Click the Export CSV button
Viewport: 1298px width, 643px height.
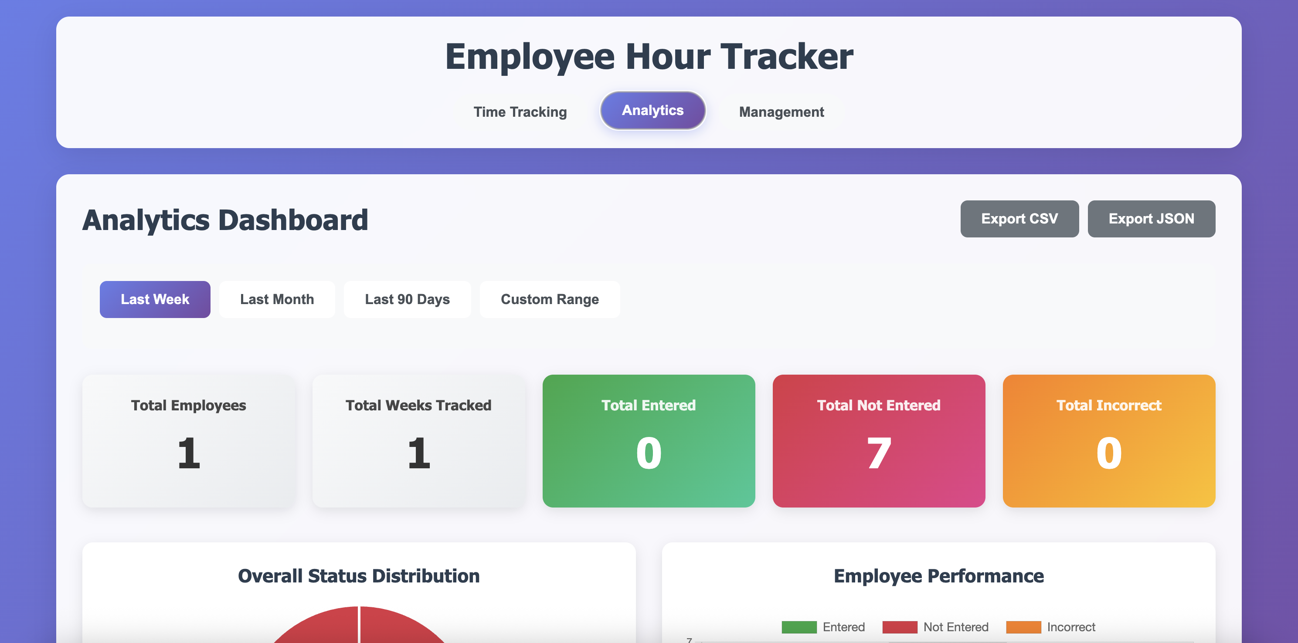1019,219
